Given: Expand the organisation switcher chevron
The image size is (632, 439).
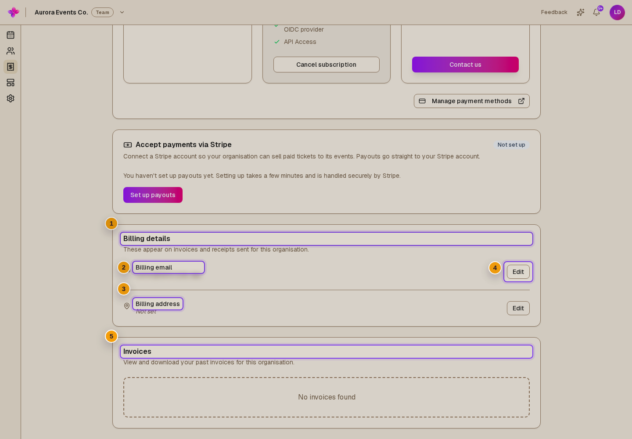Looking at the screenshot, I should tap(122, 12).
